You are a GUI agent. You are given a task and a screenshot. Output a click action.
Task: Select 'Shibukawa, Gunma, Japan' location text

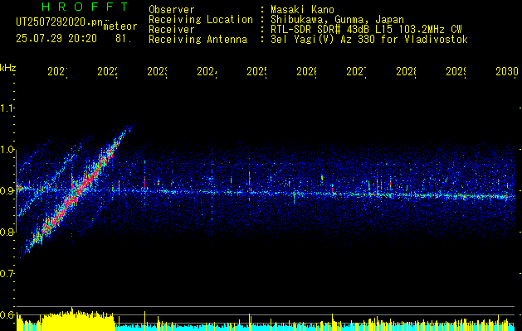[x=337, y=20]
